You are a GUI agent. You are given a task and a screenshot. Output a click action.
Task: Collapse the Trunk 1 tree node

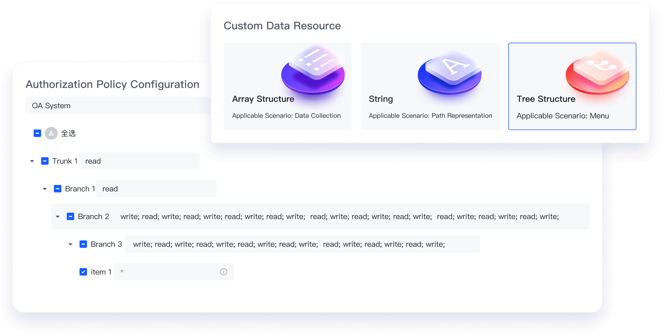[32, 161]
